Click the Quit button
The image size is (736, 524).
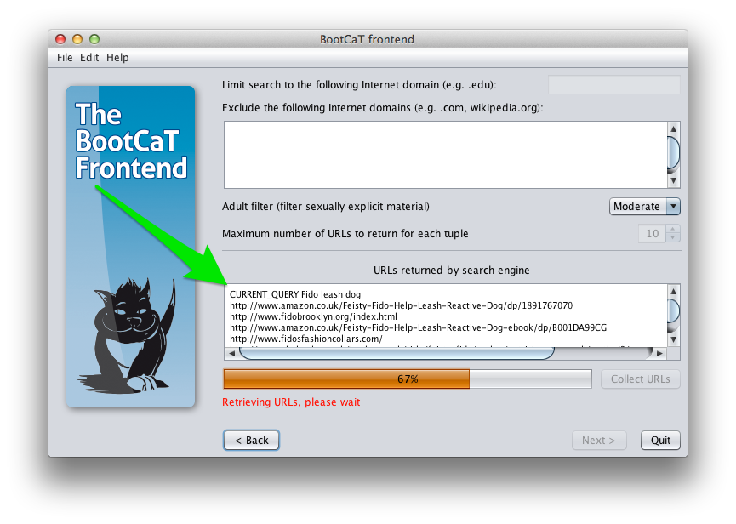tap(660, 441)
